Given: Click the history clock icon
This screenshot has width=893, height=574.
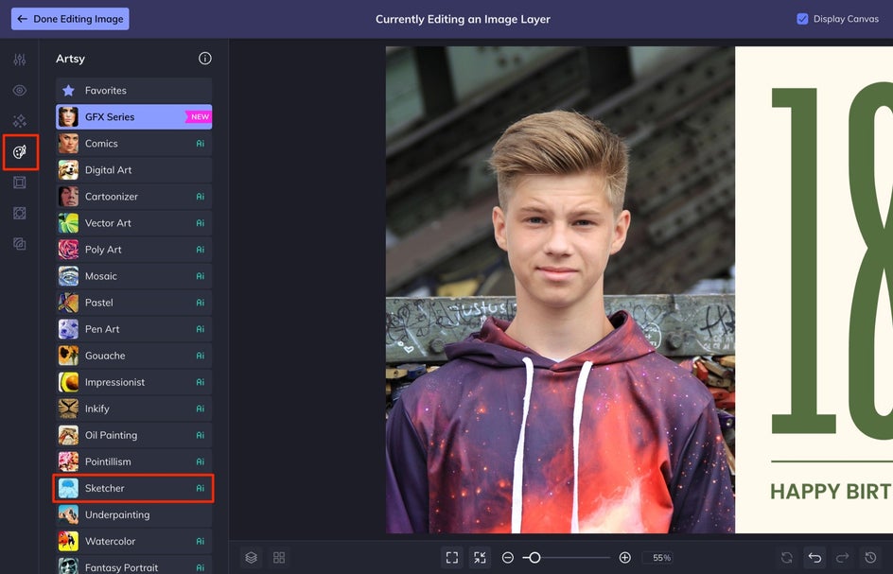Looking at the screenshot, I should click(x=870, y=558).
